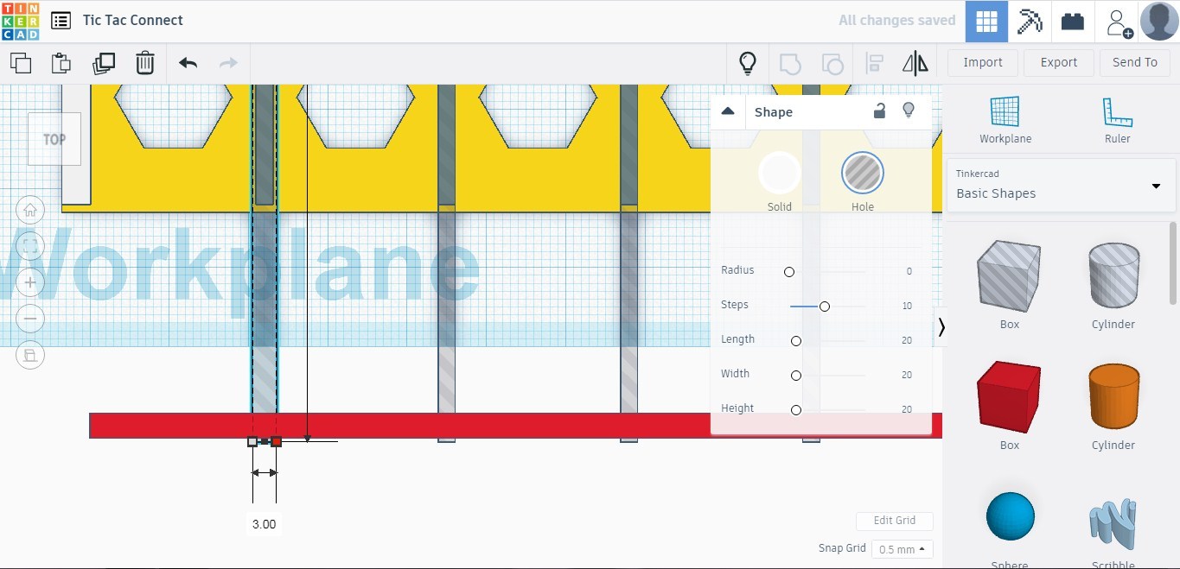Click the Radius slider handle
Viewport: 1180px width, 569px height.
pyautogui.click(x=789, y=272)
